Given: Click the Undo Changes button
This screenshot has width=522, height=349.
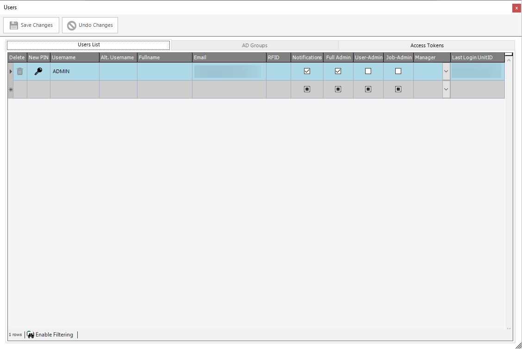Looking at the screenshot, I should 90,25.
